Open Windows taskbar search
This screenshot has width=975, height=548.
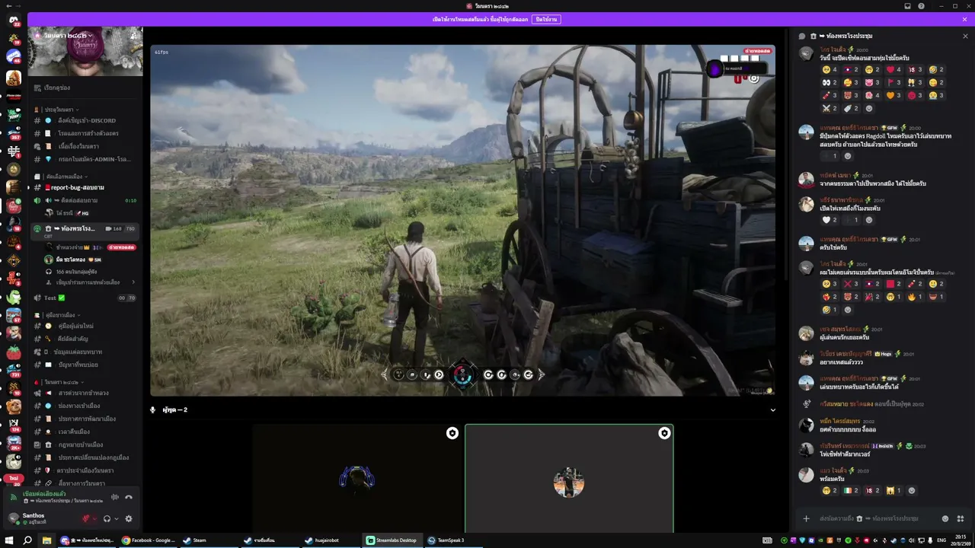click(28, 540)
